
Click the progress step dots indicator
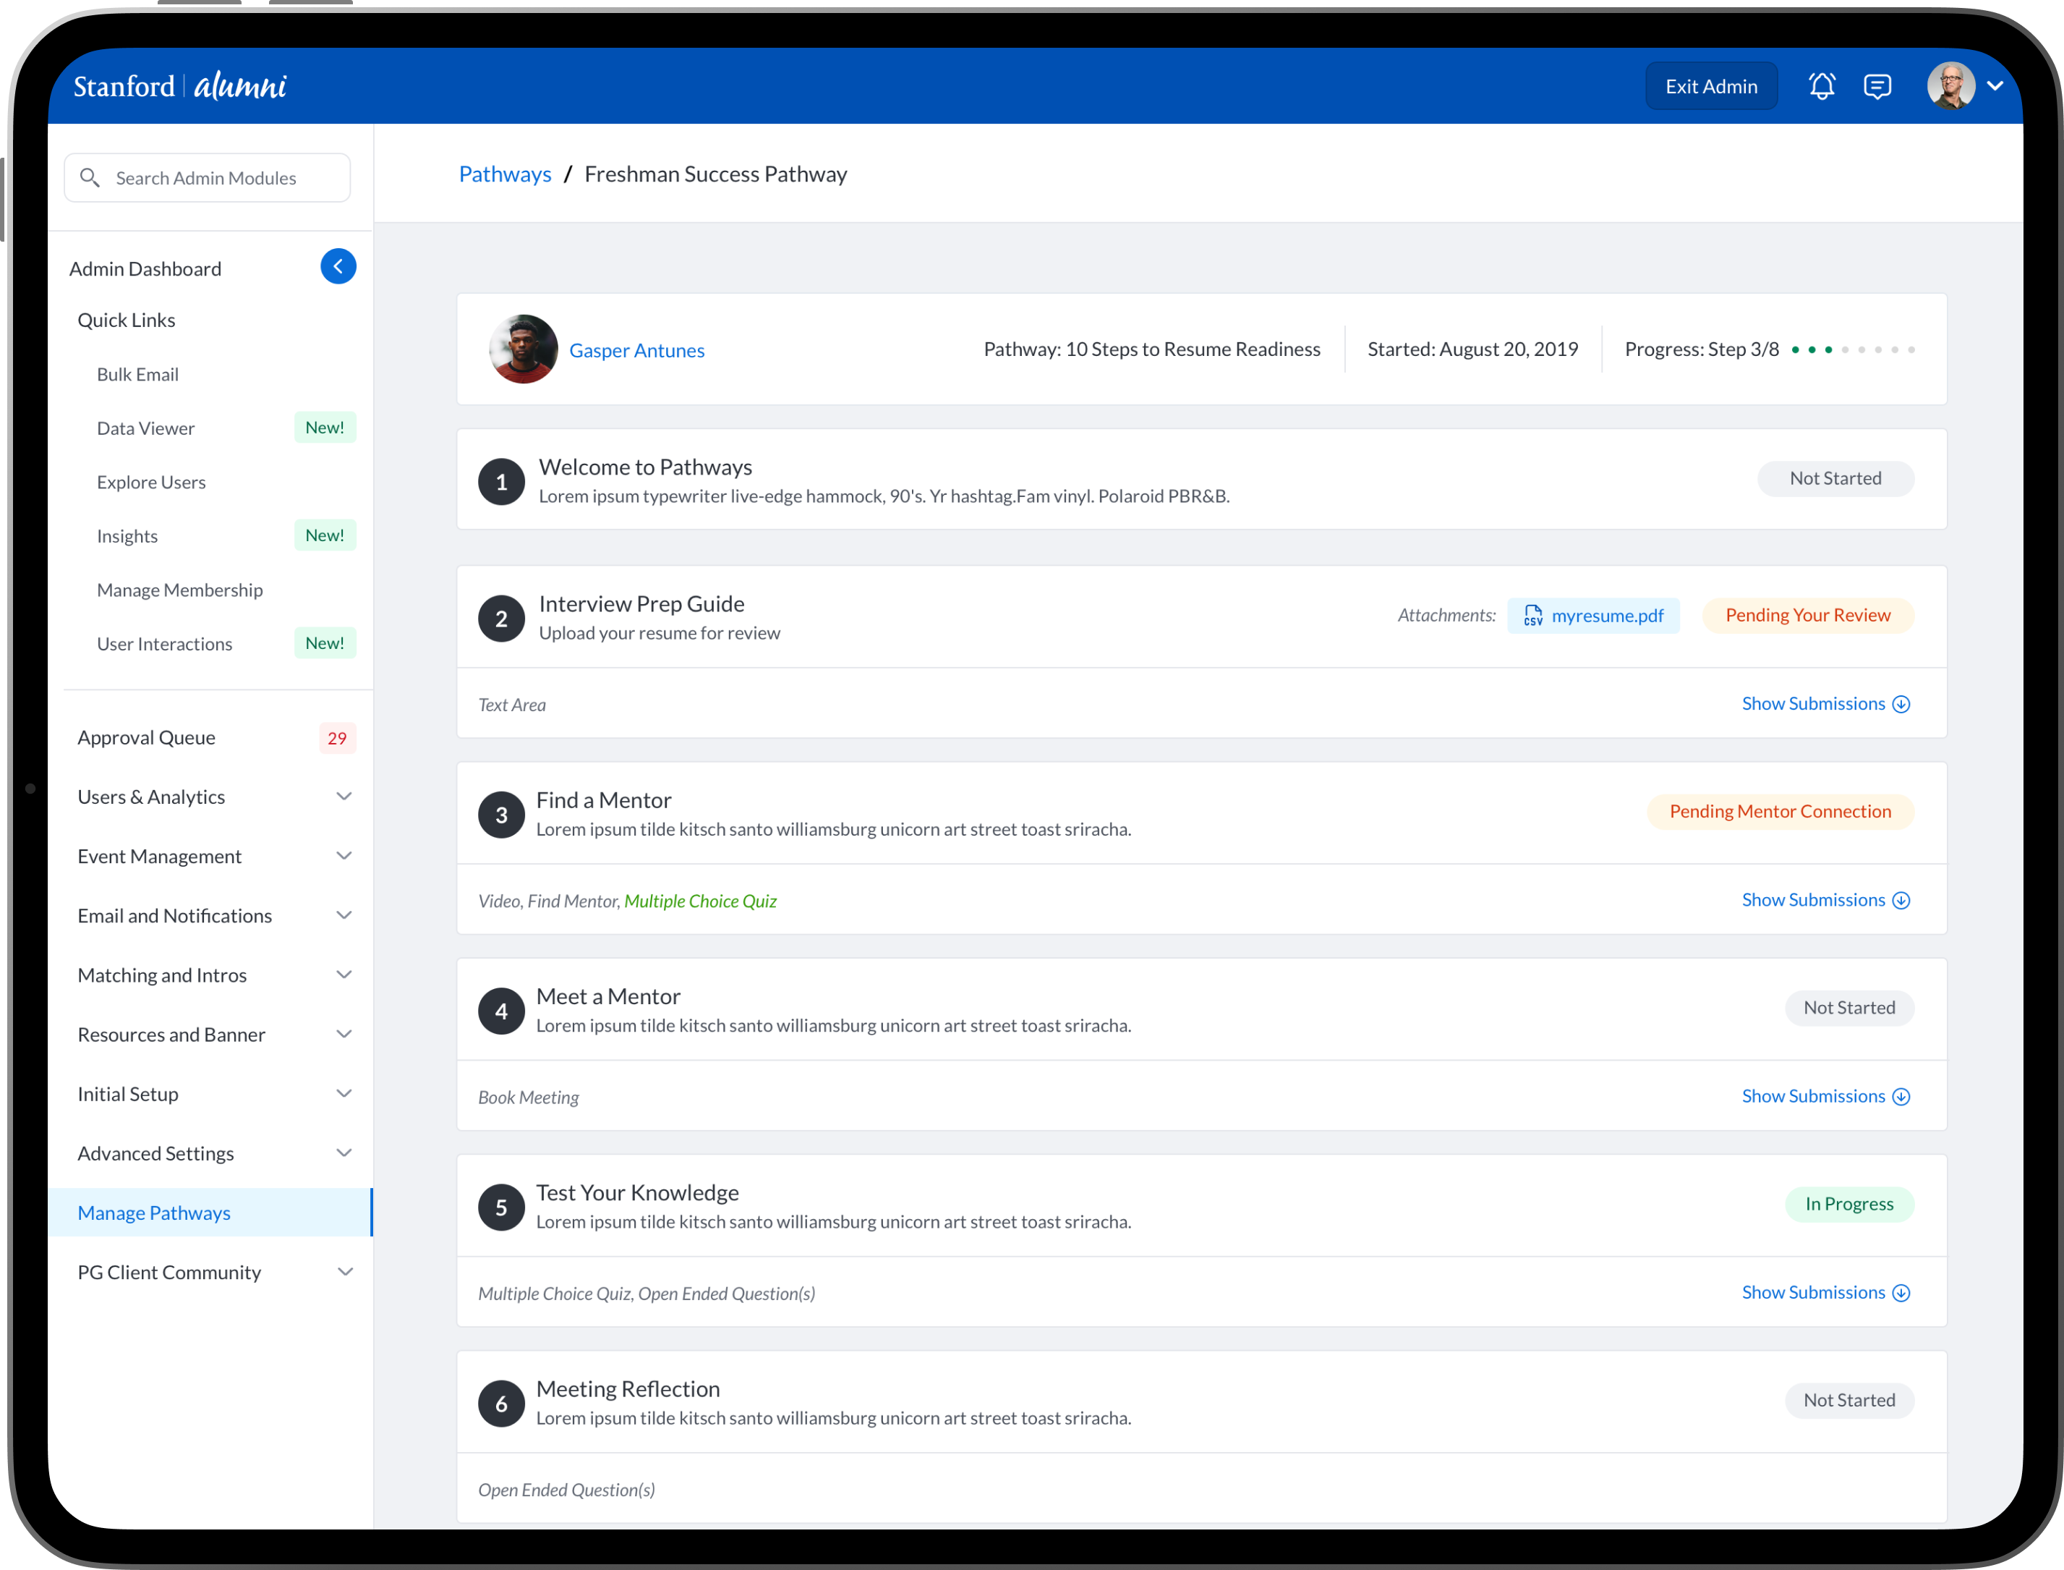1853,349
